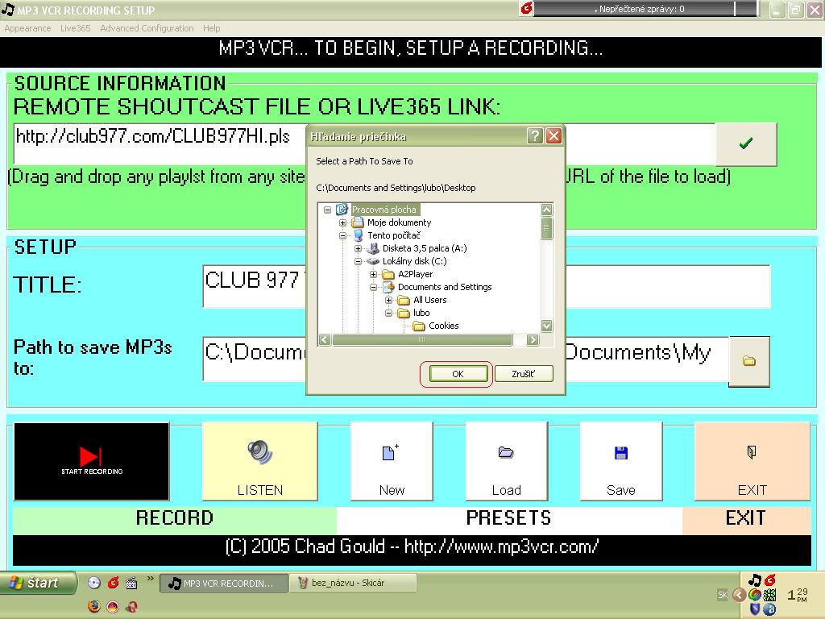
Task: Save the preset with the floppy disk icon
Action: pyautogui.click(x=620, y=453)
